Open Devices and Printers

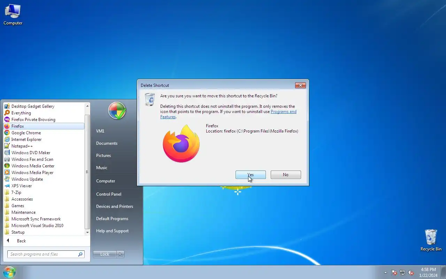pos(115,206)
